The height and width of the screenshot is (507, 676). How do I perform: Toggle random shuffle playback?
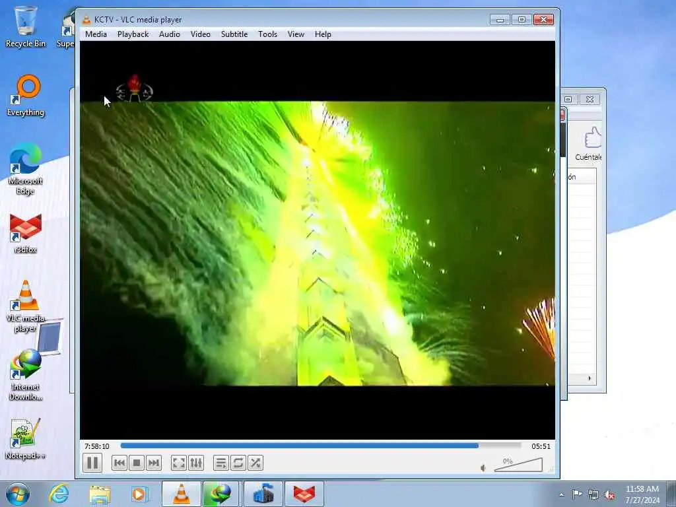(x=255, y=463)
